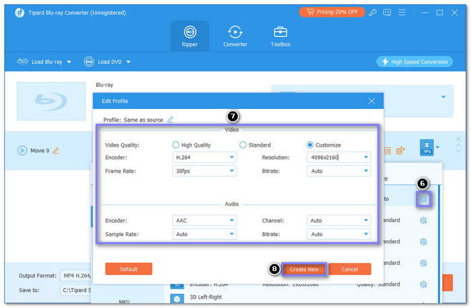The height and width of the screenshot is (308, 471).
Task: Click the third row settings gear
Action: (423, 241)
